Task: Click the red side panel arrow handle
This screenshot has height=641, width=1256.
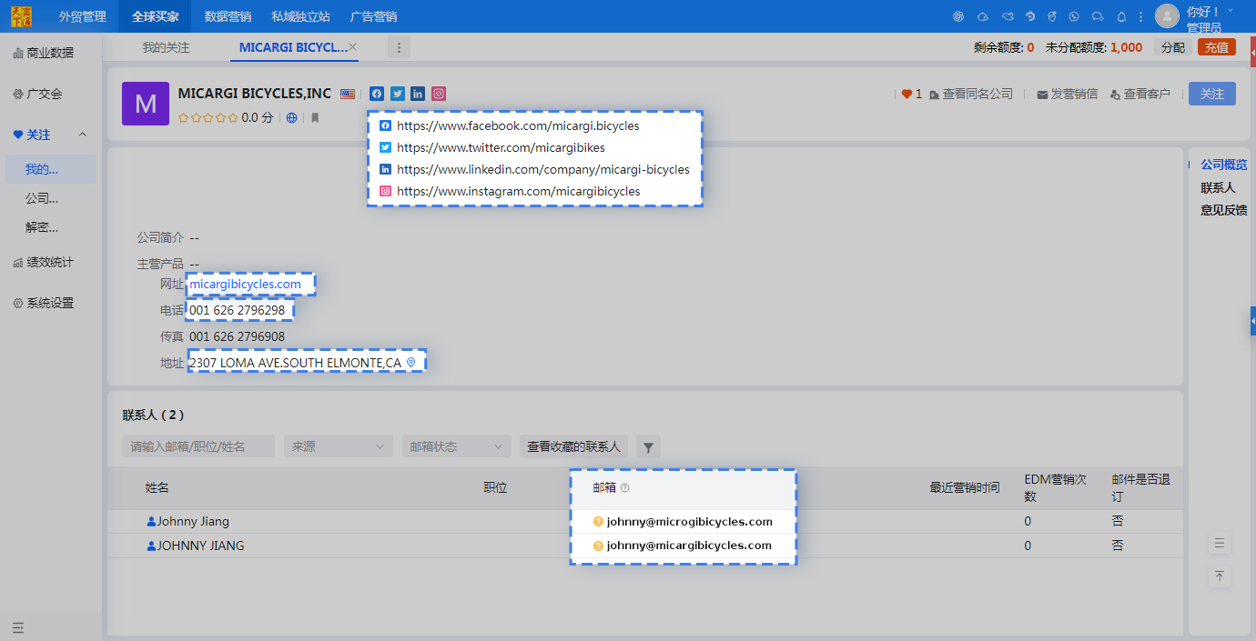Action: click(1253, 53)
